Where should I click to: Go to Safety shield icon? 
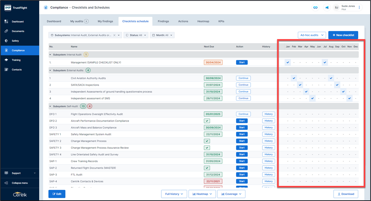tap(6, 41)
